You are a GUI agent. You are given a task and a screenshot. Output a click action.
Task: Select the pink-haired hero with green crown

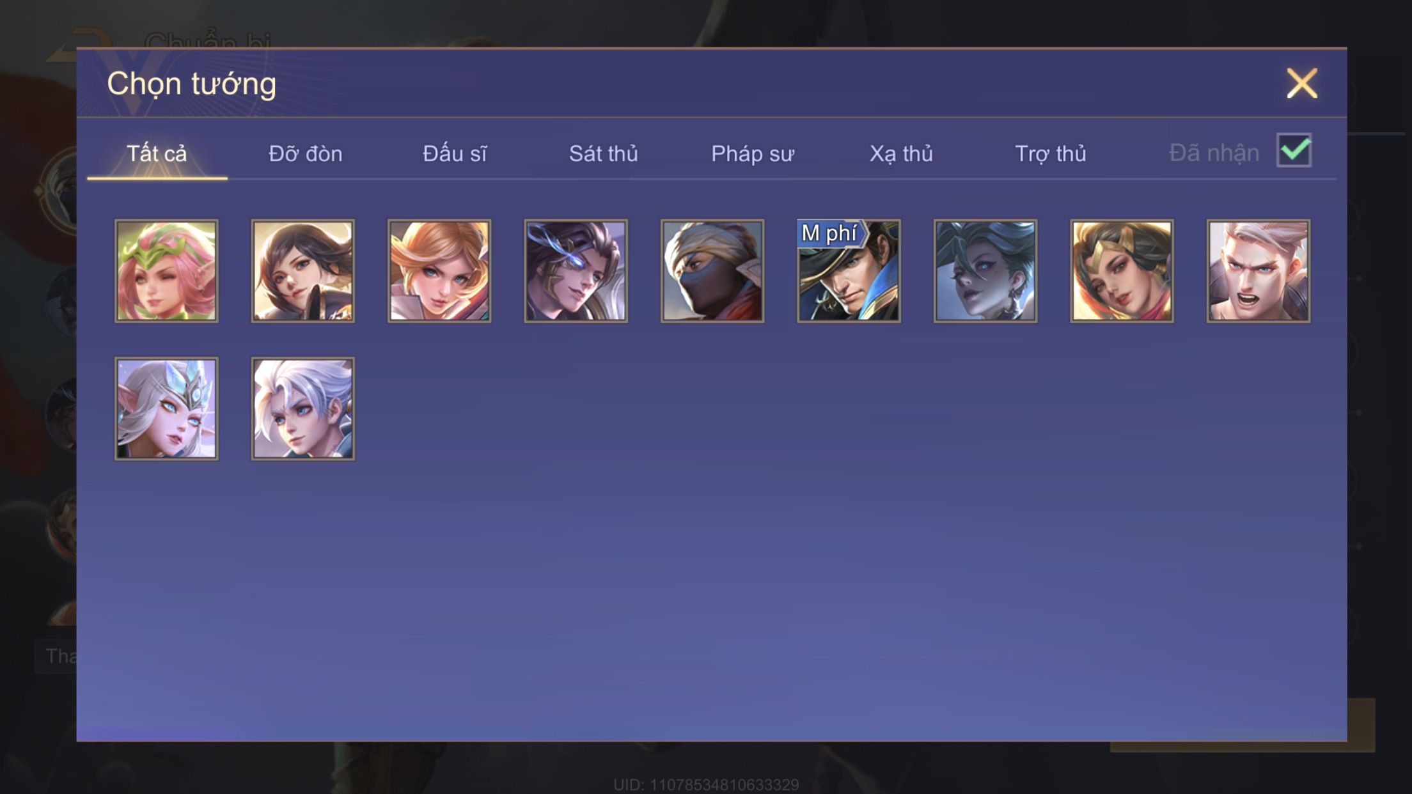point(166,271)
